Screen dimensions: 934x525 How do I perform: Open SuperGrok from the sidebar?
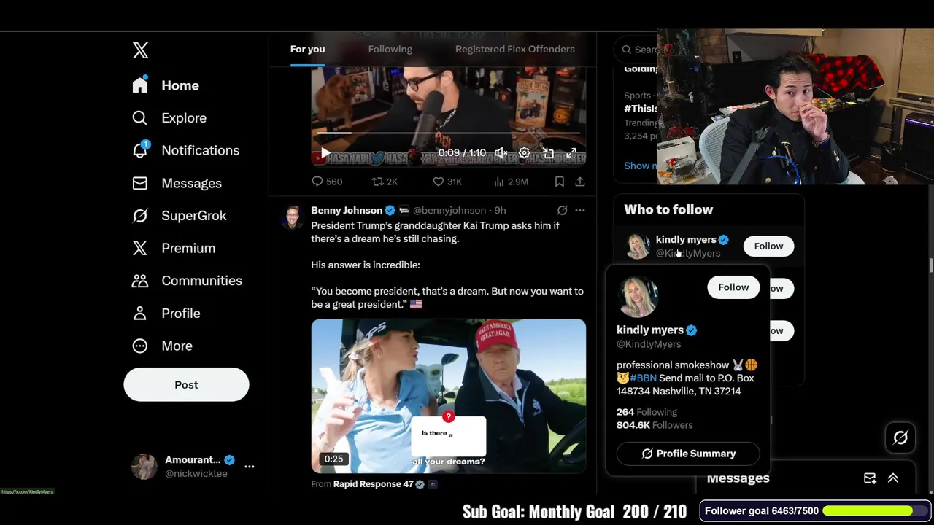pyautogui.click(x=180, y=216)
